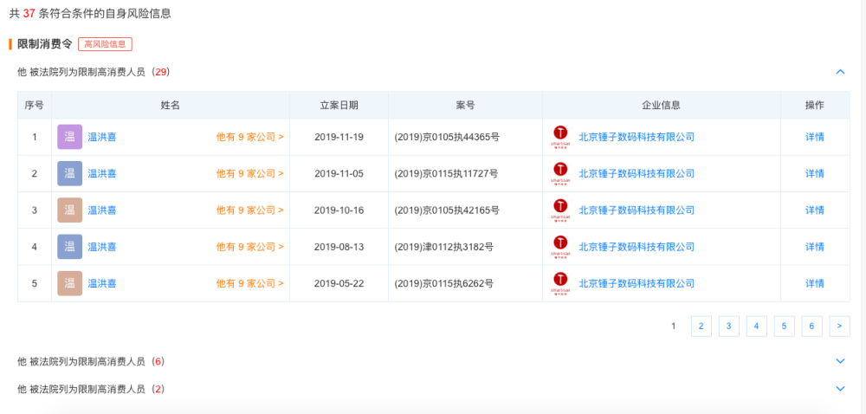Open 温洪喜 profile link in row 4
This screenshot has height=414, width=866.
(102, 247)
